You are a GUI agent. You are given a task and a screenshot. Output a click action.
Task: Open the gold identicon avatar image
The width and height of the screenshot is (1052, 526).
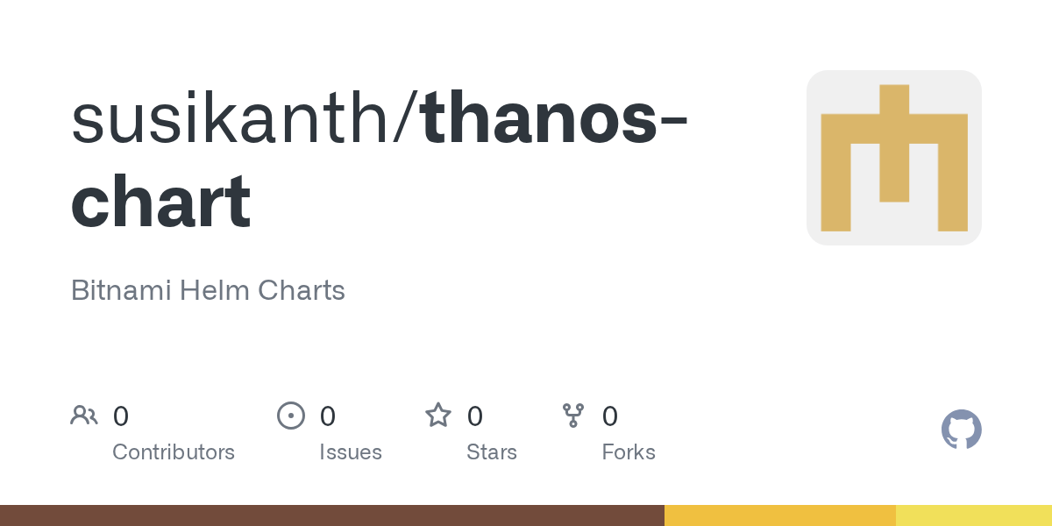point(893,158)
